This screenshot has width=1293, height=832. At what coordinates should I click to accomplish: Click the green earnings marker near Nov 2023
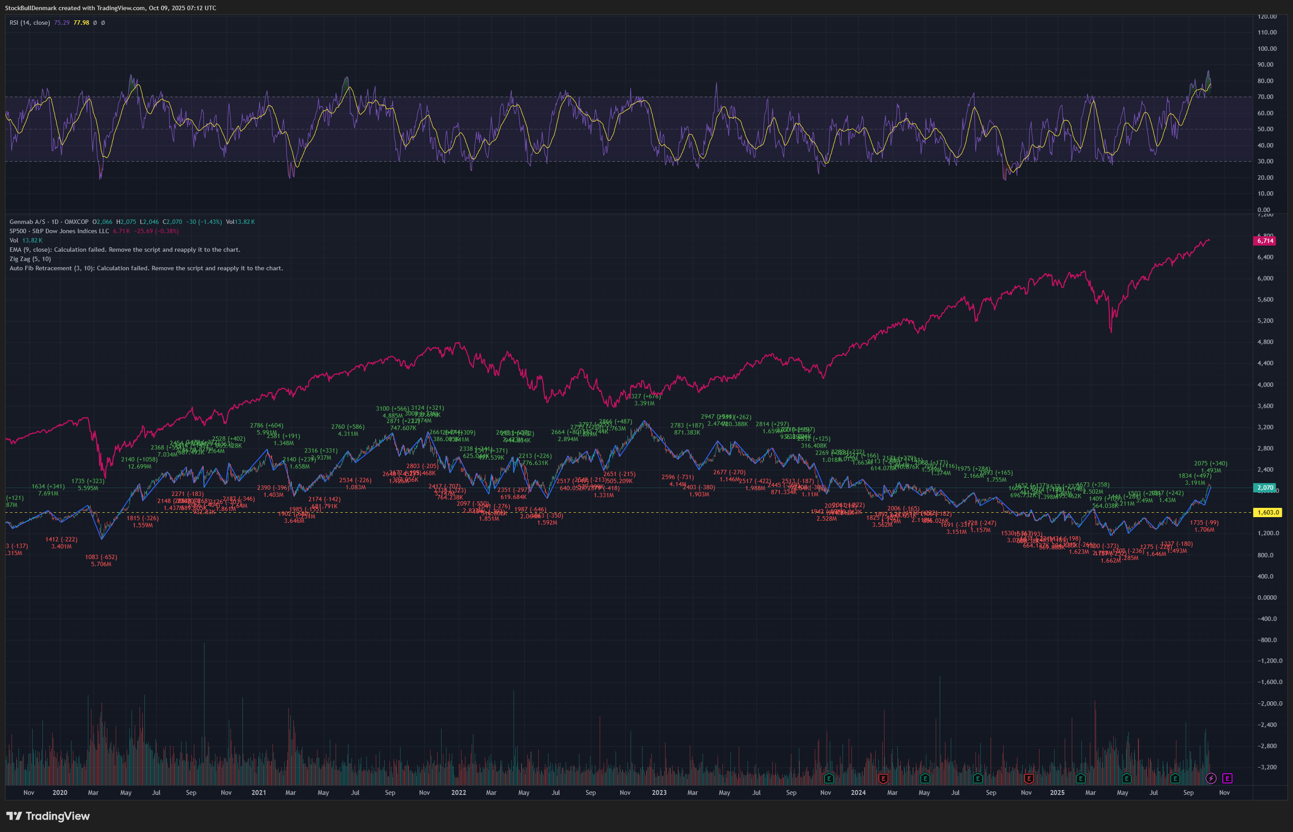click(x=829, y=779)
